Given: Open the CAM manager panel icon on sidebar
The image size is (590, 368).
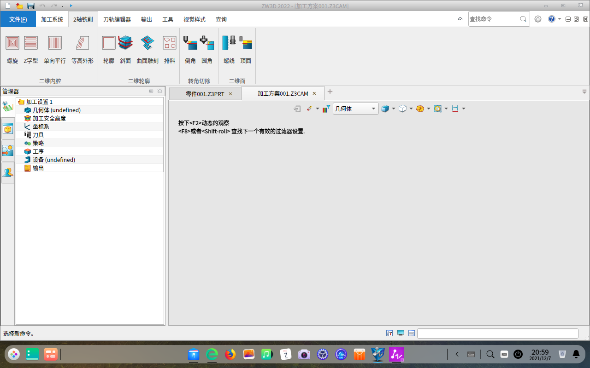Looking at the screenshot, I should [7, 106].
